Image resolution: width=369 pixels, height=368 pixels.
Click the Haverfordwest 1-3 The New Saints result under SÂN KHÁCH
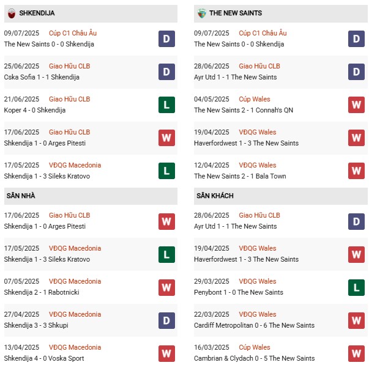point(246,259)
